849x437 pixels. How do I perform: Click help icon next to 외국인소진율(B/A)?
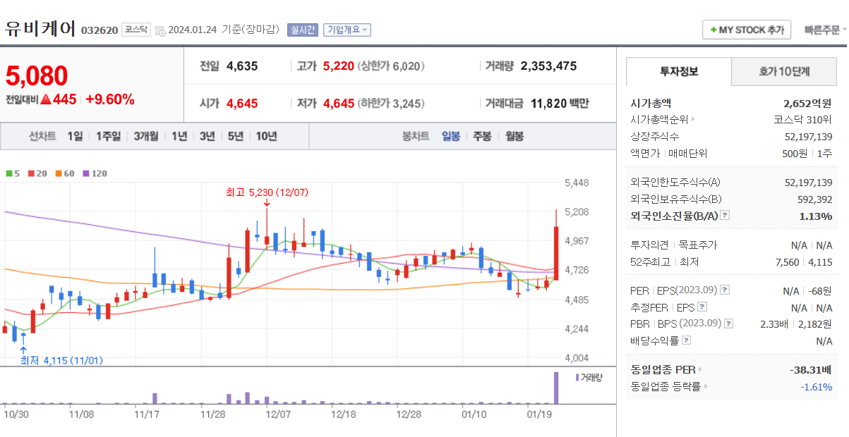click(725, 216)
